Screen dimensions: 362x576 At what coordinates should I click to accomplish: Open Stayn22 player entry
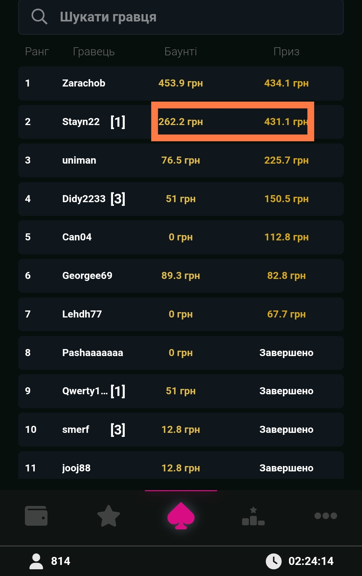pos(81,122)
